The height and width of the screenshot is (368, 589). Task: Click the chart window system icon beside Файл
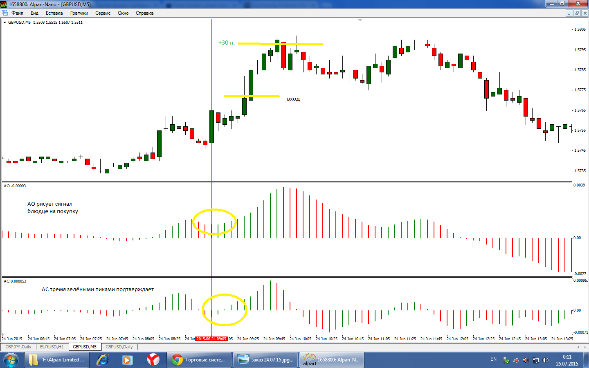click(5, 13)
